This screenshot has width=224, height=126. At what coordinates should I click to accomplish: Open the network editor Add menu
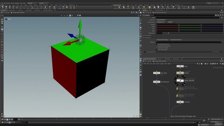(x=145, y=64)
